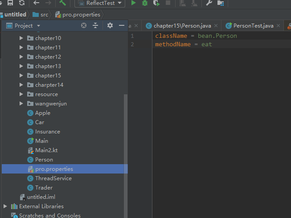
Task: Close the chapter15\Person.java tab
Action: (216, 25)
